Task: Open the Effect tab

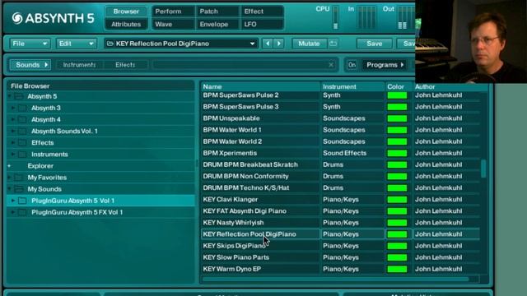Action: click(x=262, y=12)
